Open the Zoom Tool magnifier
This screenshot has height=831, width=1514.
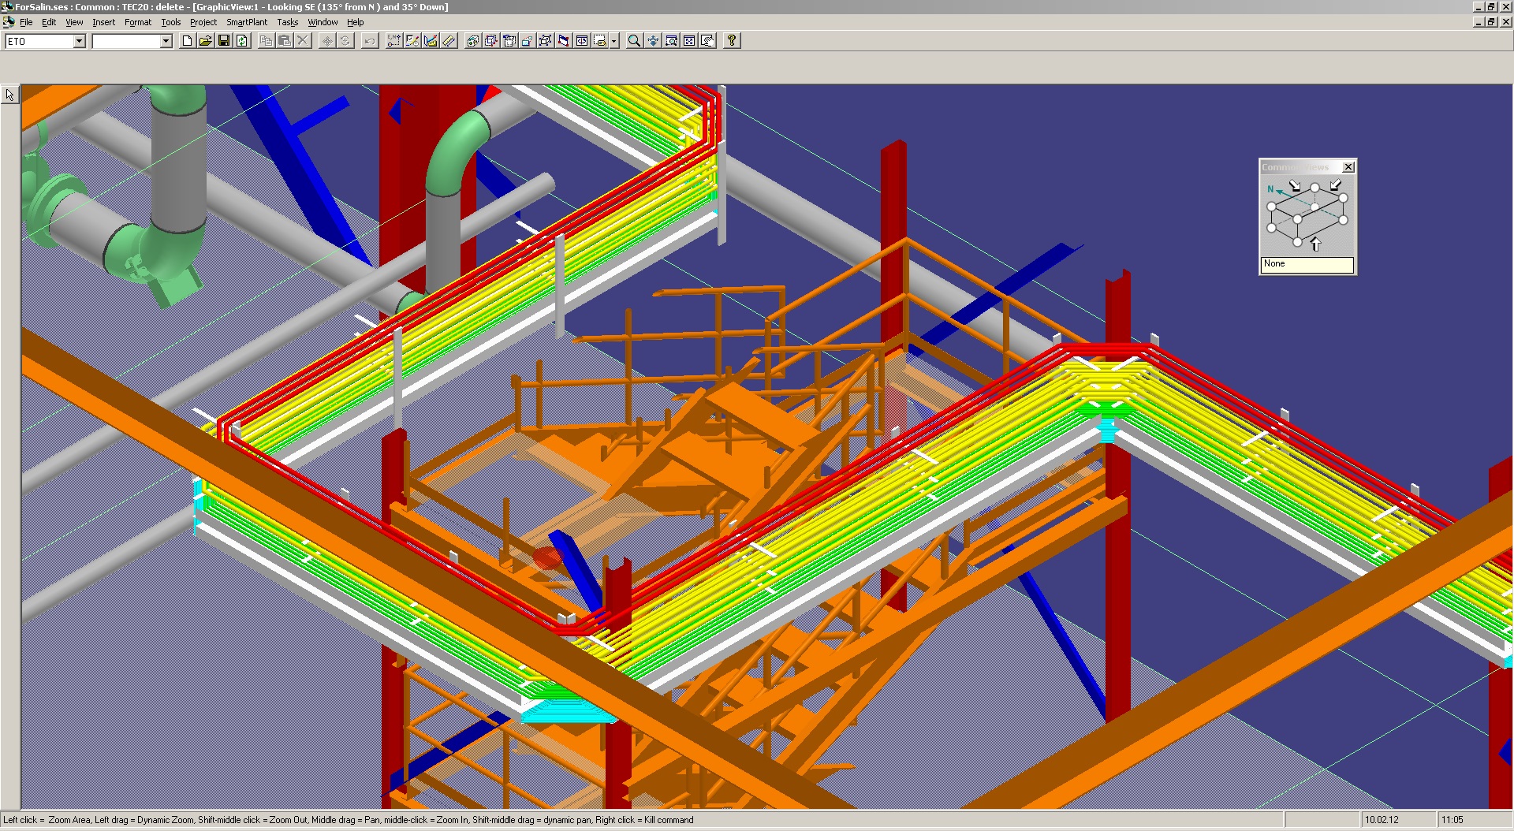[x=632, y=41]
